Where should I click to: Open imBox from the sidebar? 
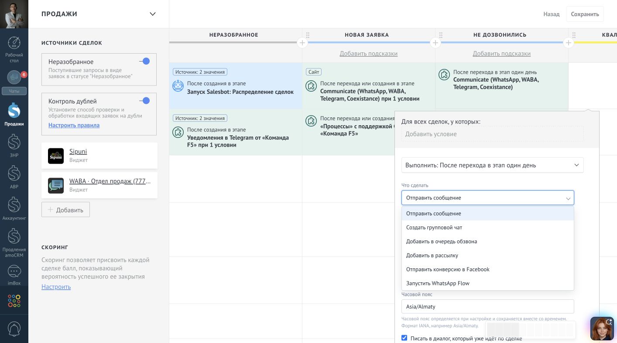pos(14,275)
